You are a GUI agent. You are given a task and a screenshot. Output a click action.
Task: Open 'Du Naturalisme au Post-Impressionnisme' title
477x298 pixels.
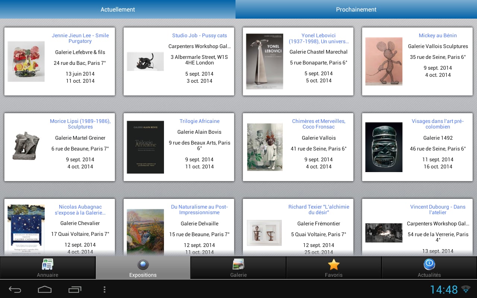199,210
